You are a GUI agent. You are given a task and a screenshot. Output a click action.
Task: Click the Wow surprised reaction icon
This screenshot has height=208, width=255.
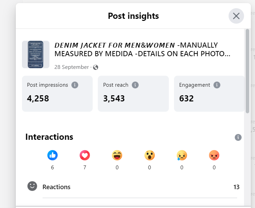pyautogui.click(x=149, y=156)
